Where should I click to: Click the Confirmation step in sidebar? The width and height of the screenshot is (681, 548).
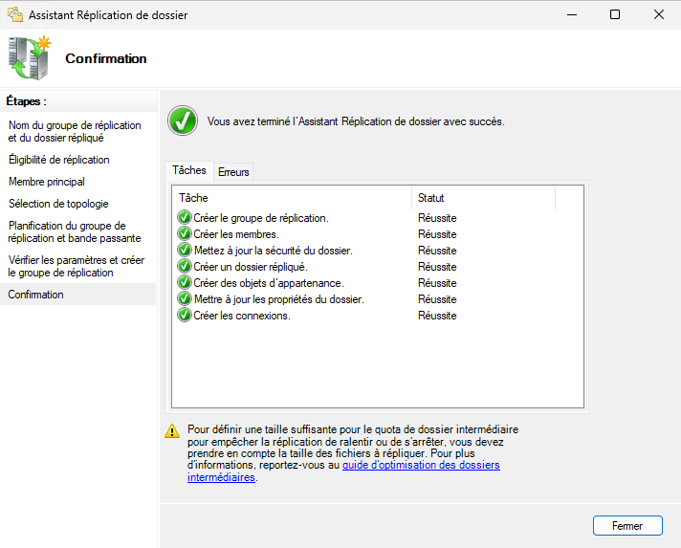(36, 295)
